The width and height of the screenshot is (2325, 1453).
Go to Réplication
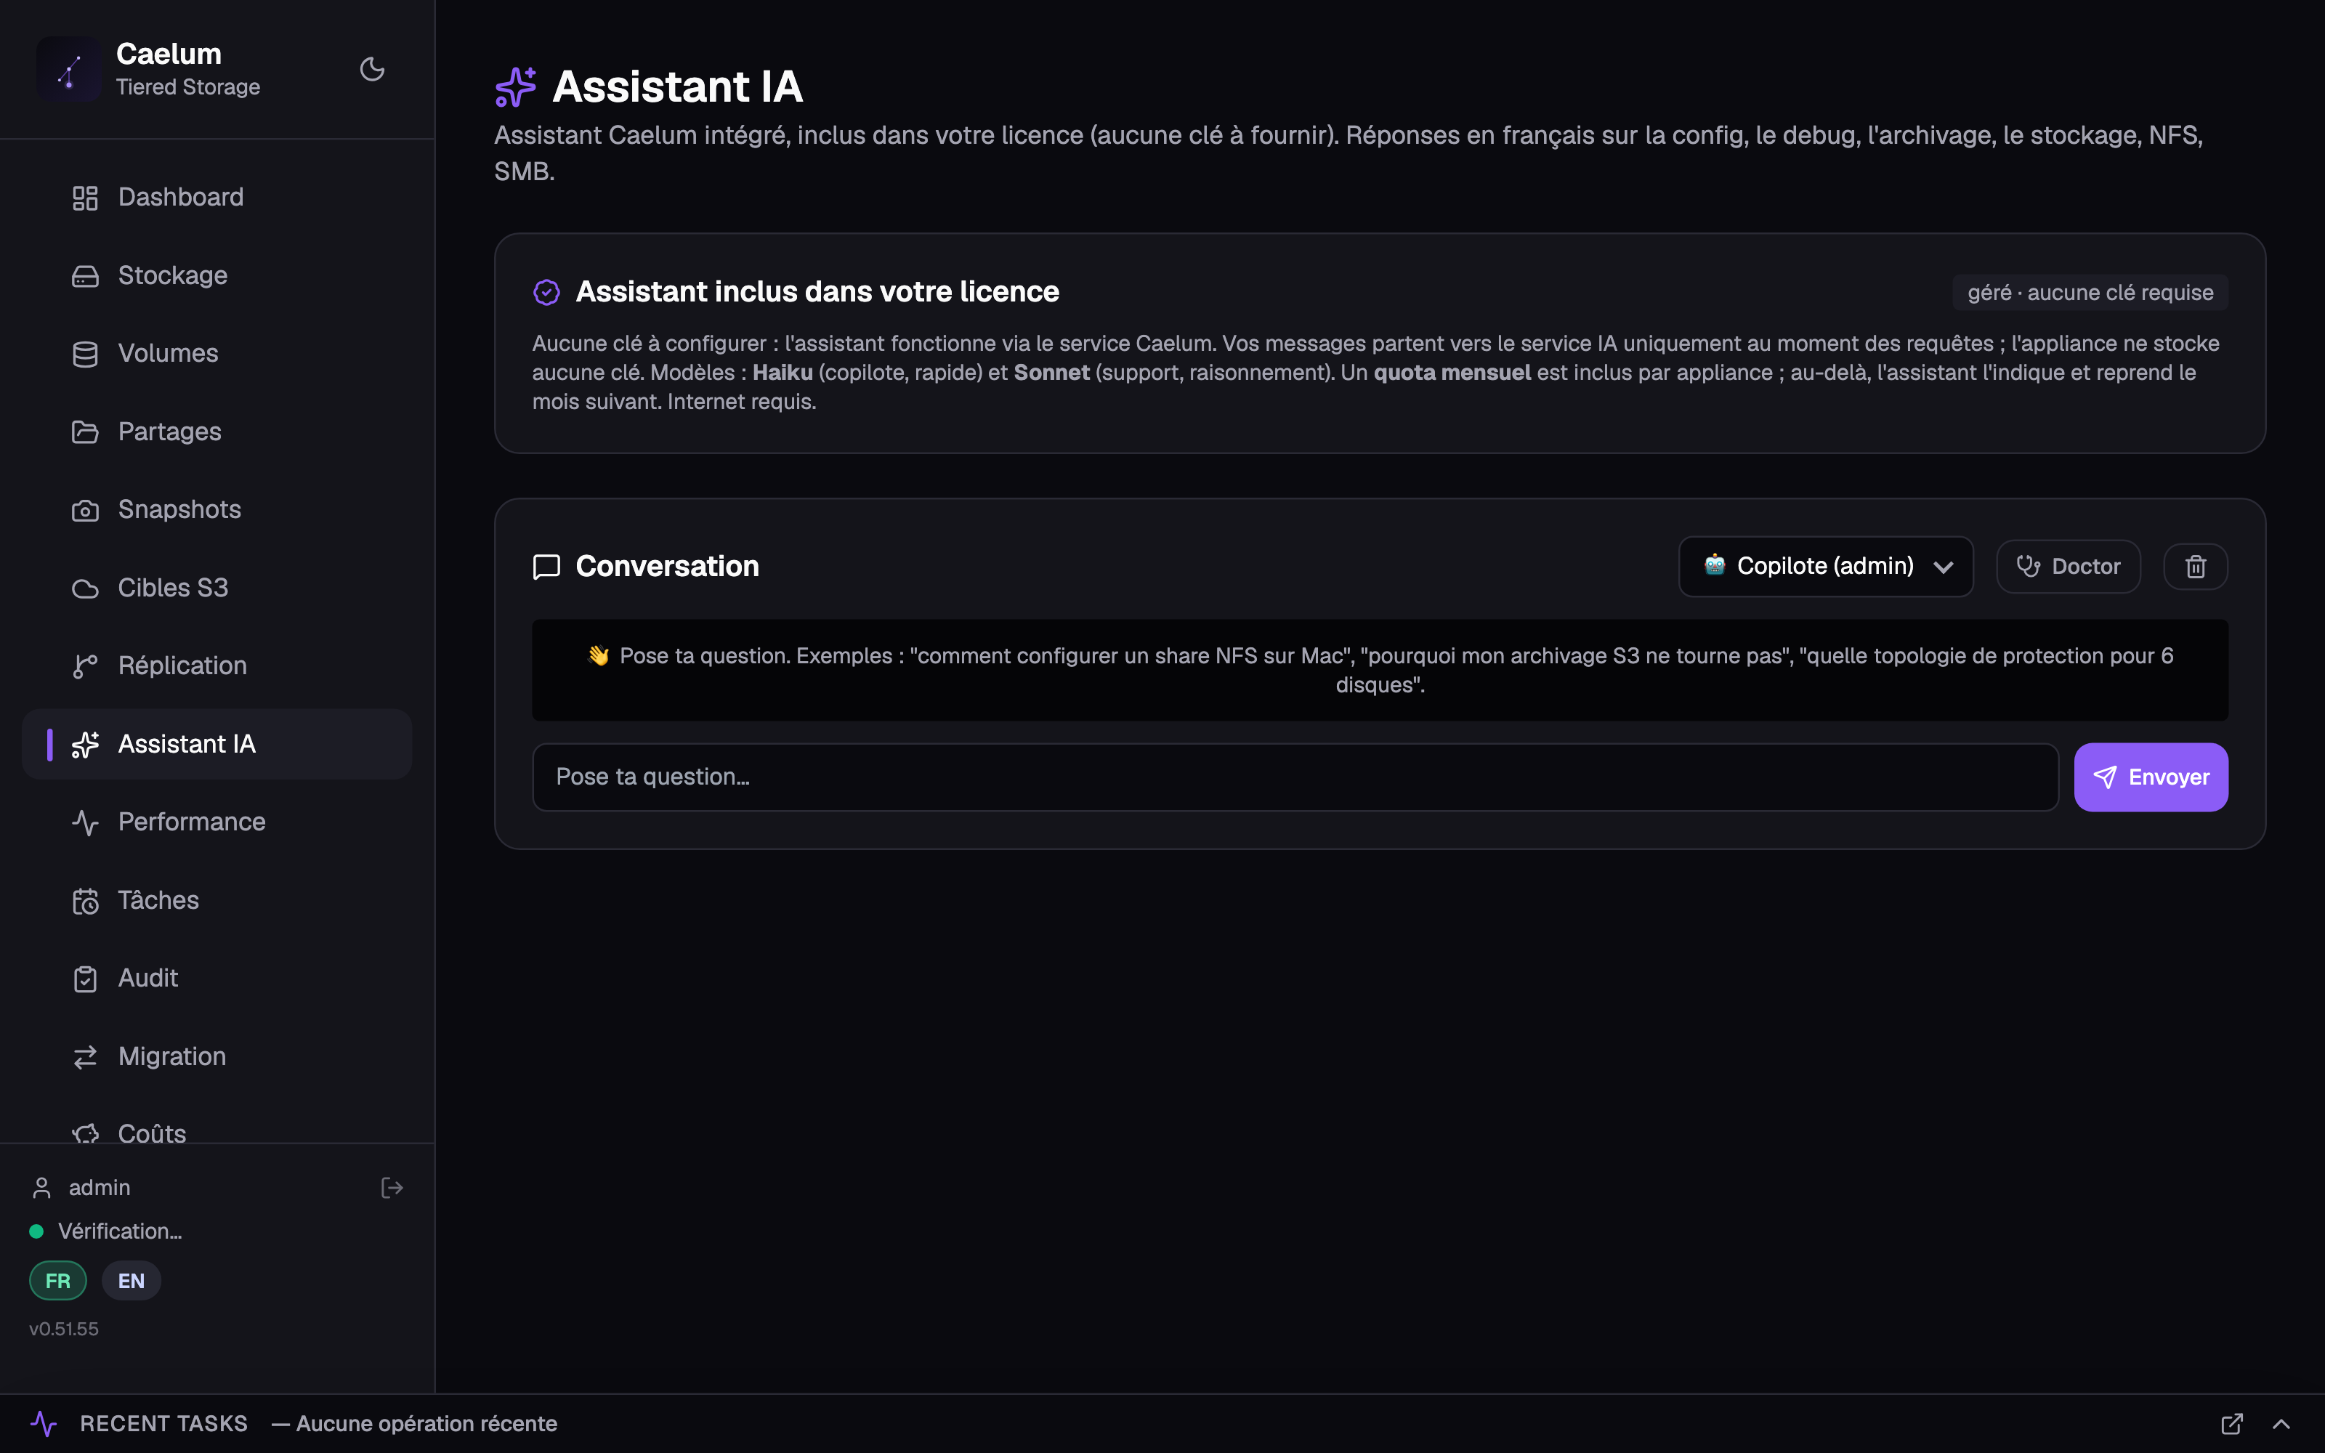point(217,666)
